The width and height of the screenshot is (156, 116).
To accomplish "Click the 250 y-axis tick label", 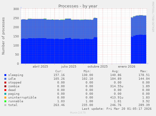I will point(16,18).
